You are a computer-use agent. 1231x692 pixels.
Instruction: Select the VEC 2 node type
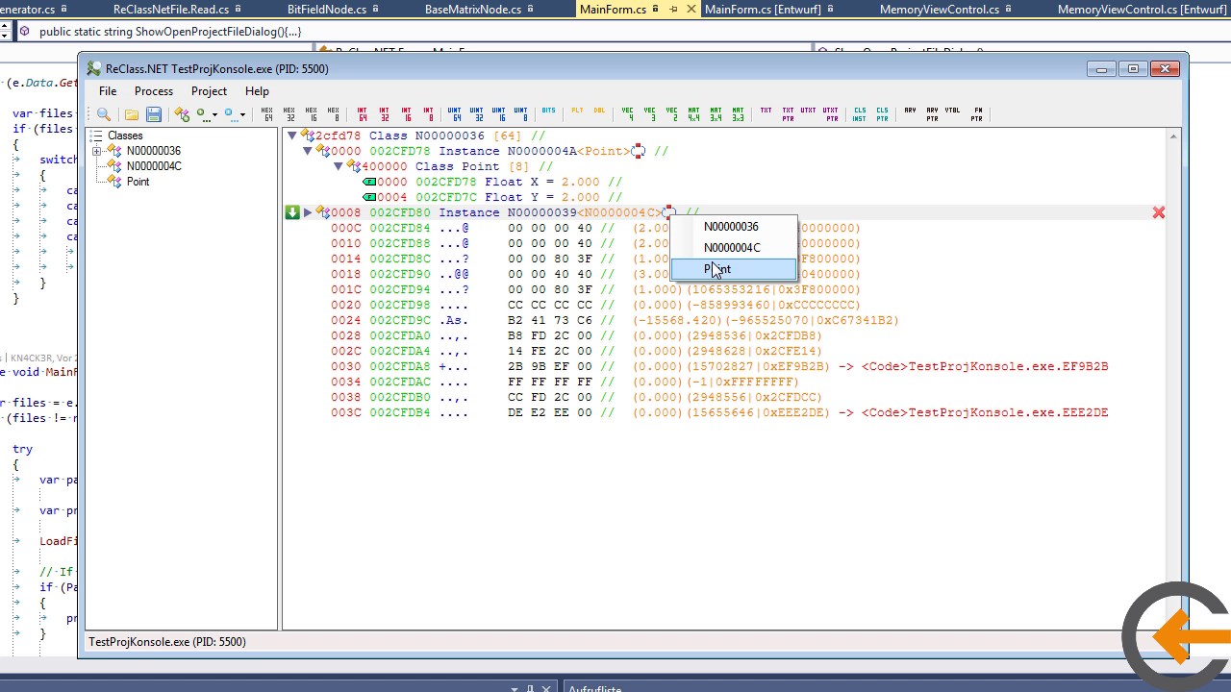click(x=672, y=114)
